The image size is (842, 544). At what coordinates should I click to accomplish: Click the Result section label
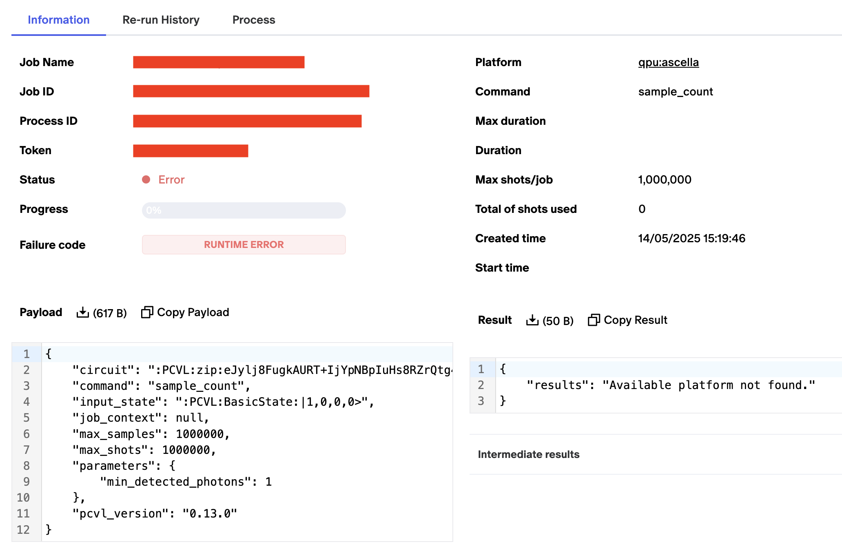pos(495,320)
